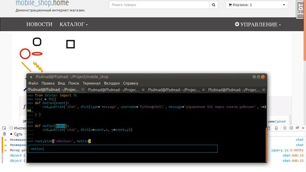Click the red ellipse SVG shape
Viewport: 306px width, 172px height.
(37, 54)
